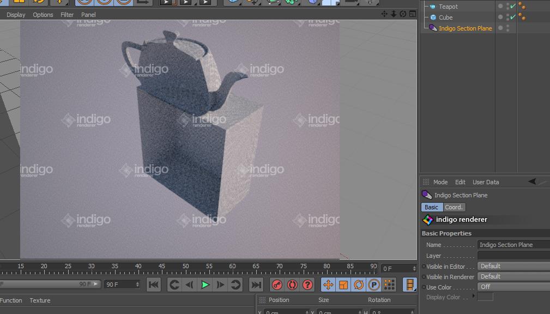This screenshot has height=314, width=550.
Task: Click the attribute manager back arrow
Action: pos(532,182)
